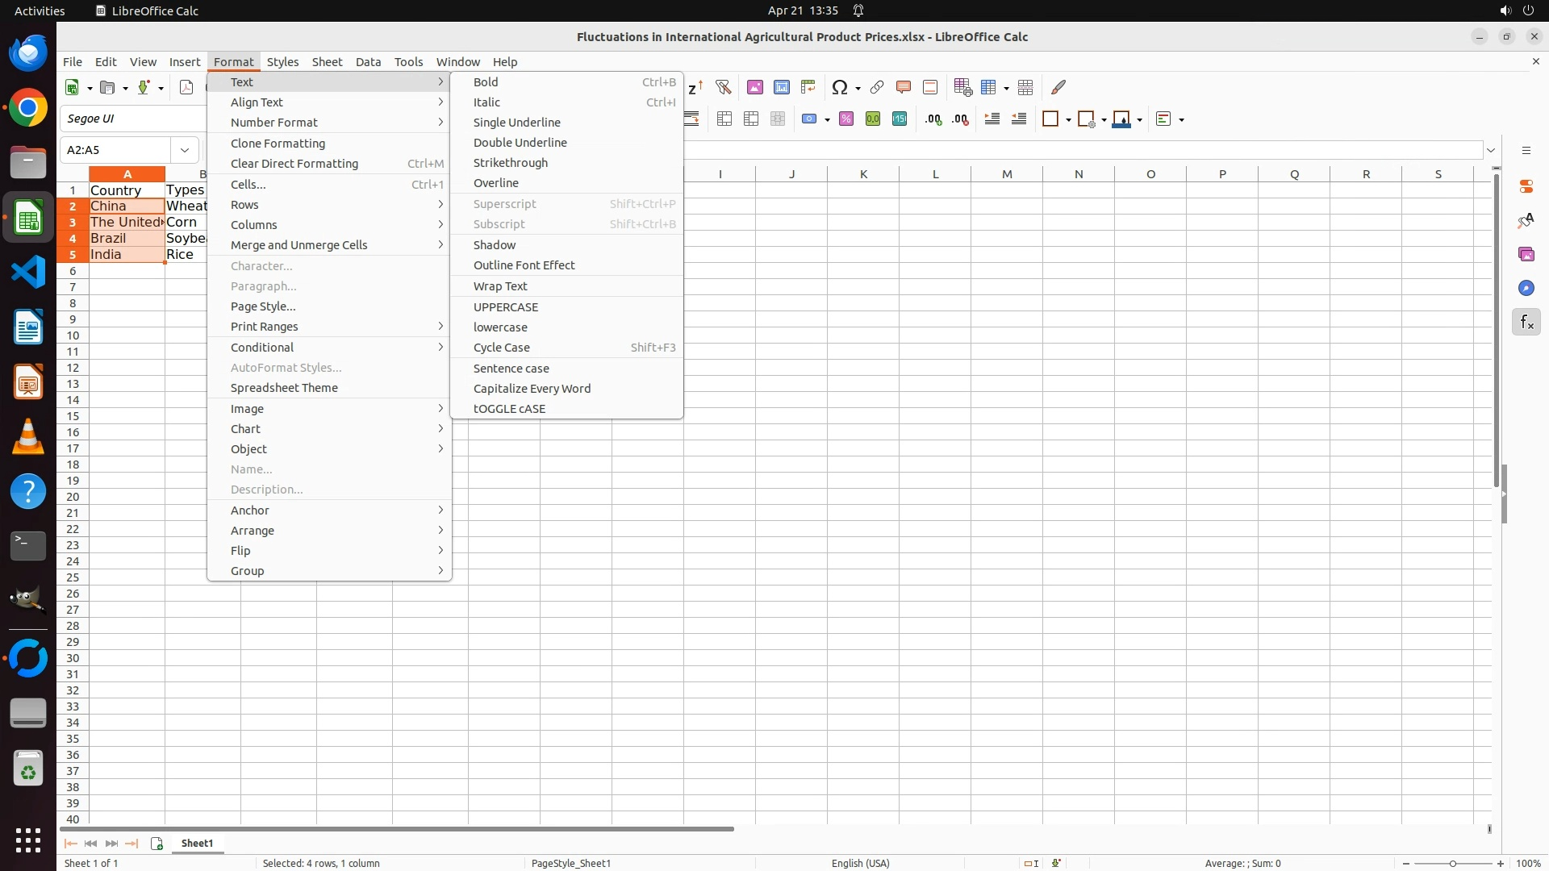Click the Format as Percent icon
The width and height of the screenshot is (1549, 871).
point(846,119)
